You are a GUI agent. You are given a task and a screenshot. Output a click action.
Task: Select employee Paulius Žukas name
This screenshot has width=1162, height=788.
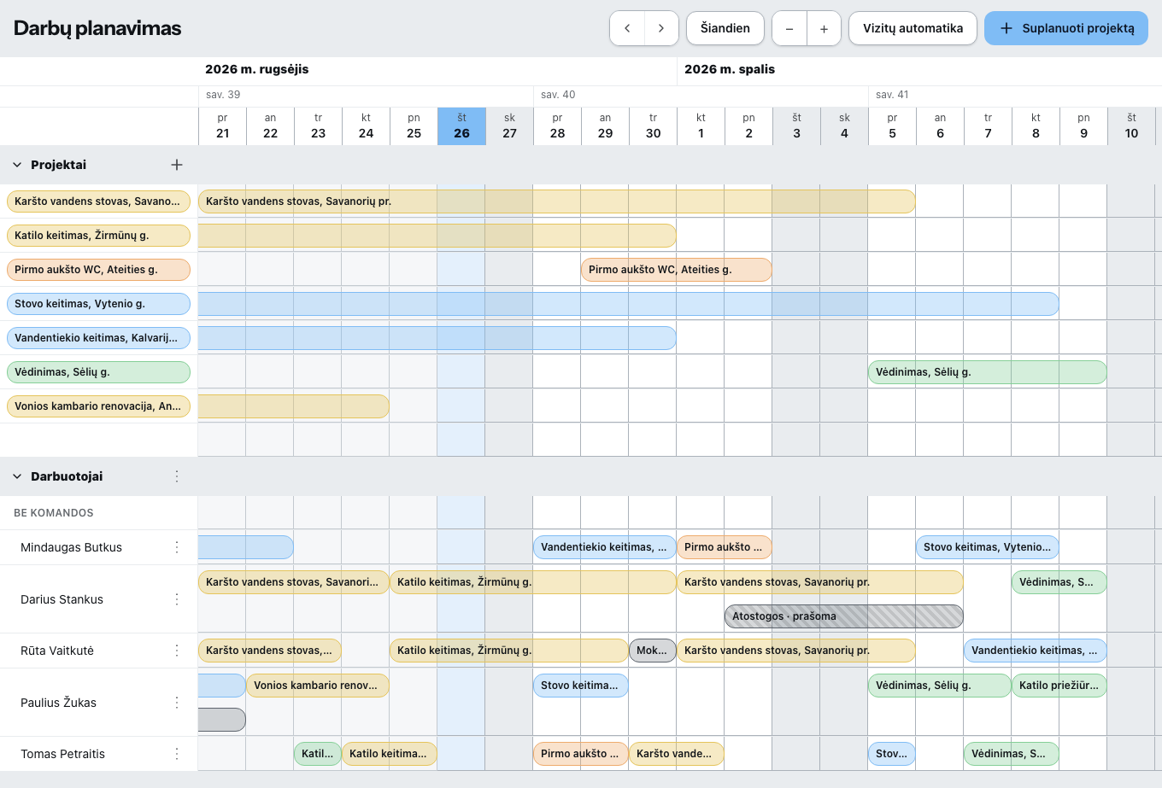58,703
